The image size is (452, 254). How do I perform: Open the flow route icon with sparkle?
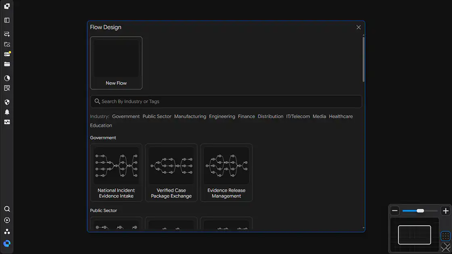[7, 34]
